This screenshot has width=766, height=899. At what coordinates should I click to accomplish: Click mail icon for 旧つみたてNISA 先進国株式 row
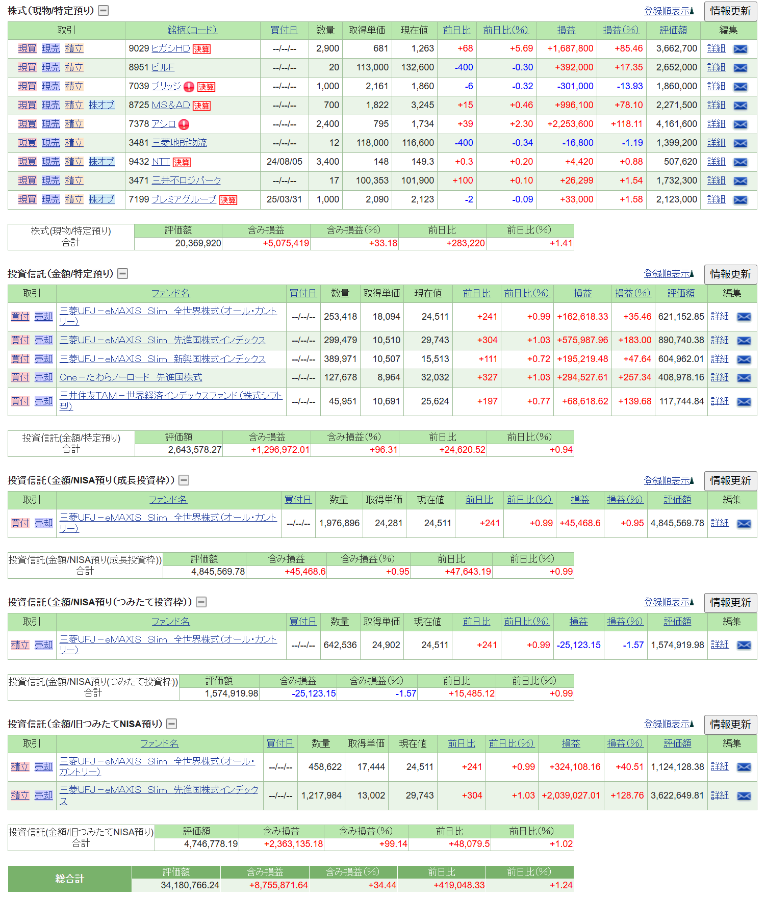744,796
